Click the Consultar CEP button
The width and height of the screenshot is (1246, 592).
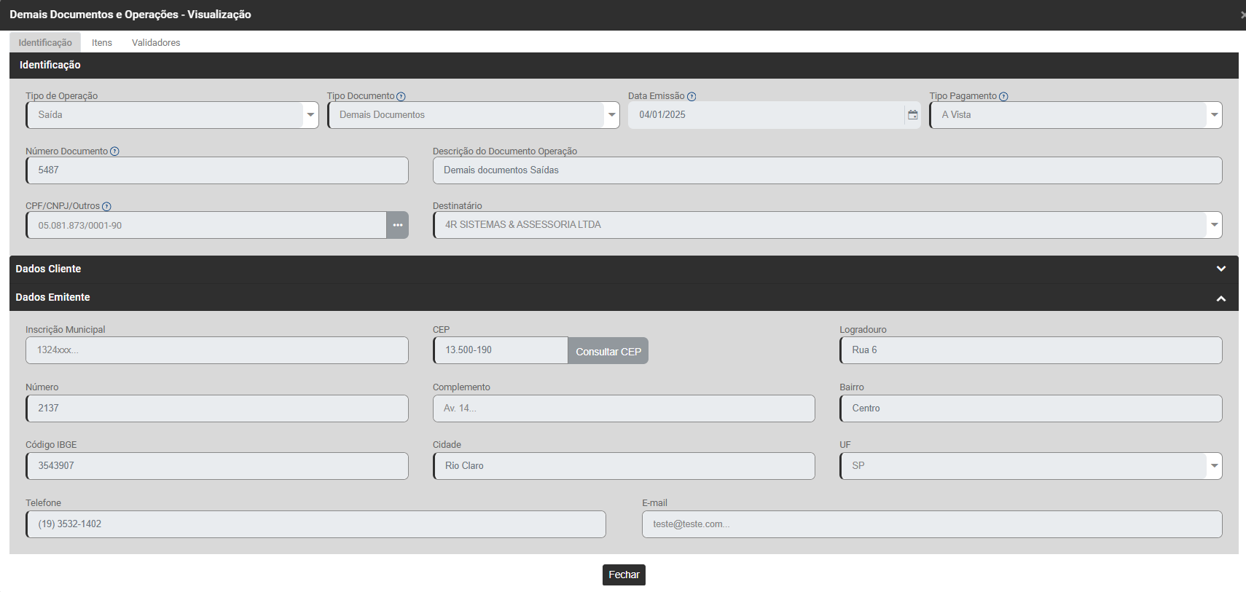point(608,351)
